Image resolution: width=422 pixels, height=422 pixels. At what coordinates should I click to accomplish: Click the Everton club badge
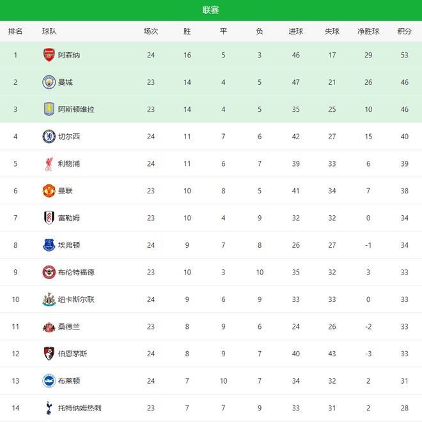(x=49, y=245)
